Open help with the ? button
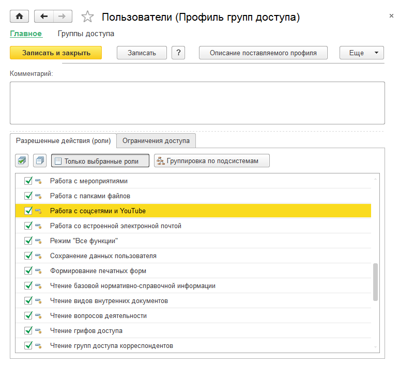The height and width of the screenshot is (366, 399). tap(178, 53)
